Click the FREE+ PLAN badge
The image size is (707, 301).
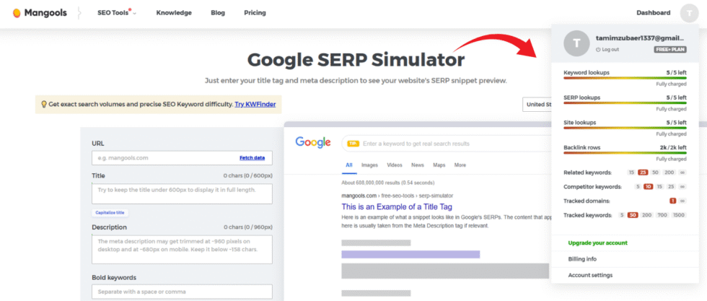point(670,49)
